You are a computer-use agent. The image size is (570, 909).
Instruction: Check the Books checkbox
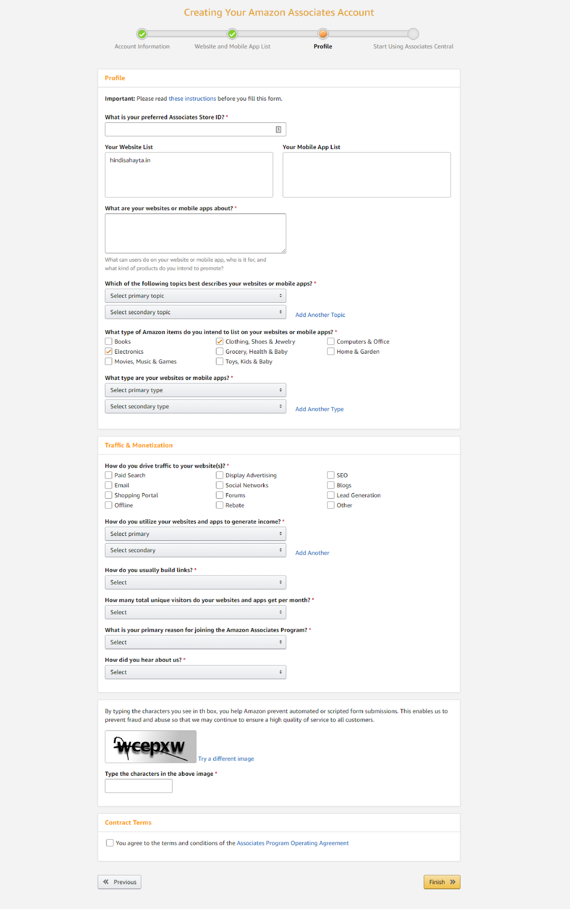pyautogui.click(x=108, y=342)
